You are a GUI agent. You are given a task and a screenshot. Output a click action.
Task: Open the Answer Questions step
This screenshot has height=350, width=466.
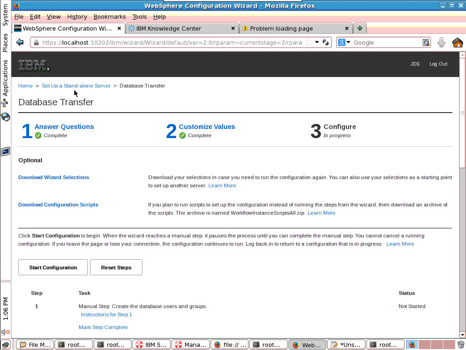pyautogui.click(x=64, y=127)
